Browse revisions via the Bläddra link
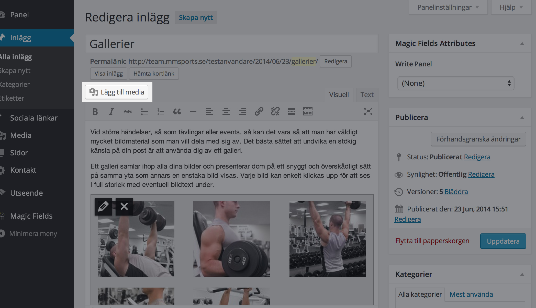The height and width of the screenshot is (308, 536). [456, 192]
